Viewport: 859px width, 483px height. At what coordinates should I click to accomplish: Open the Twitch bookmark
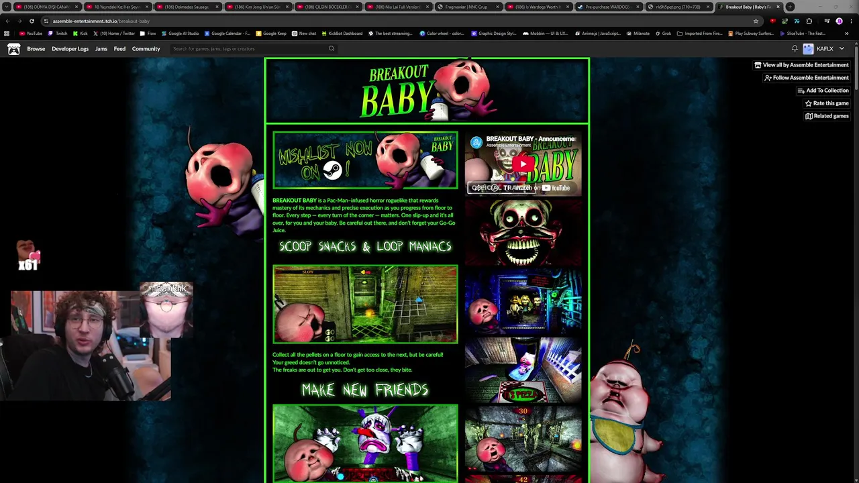(x=58, y=34)
